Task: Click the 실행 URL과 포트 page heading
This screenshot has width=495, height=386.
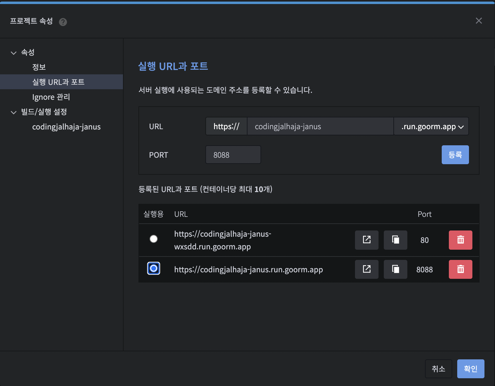Action: point(173,66)
